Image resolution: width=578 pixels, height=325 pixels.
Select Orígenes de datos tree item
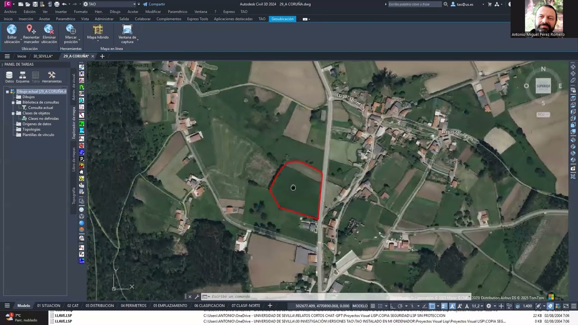(37, 124)
